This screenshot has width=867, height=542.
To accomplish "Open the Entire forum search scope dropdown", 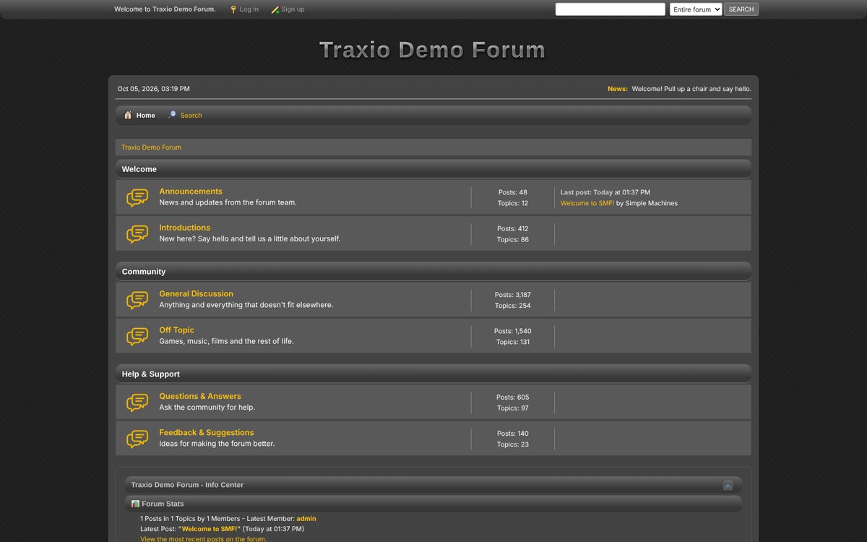I will 696,9.
